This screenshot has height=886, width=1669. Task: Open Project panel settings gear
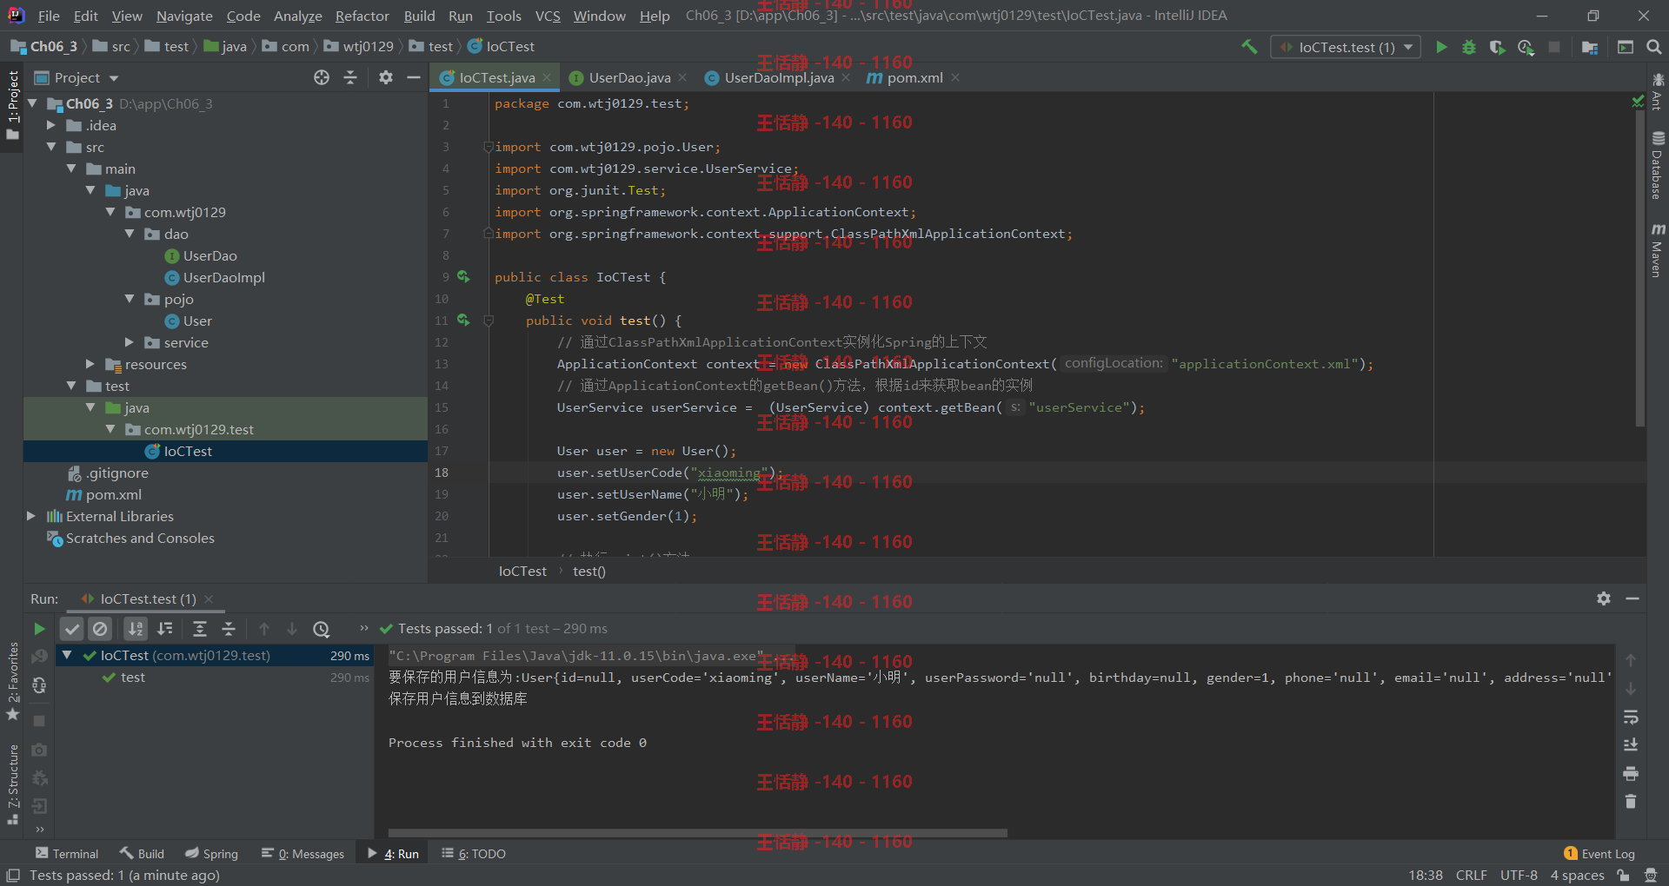click(x=386, y=77)
